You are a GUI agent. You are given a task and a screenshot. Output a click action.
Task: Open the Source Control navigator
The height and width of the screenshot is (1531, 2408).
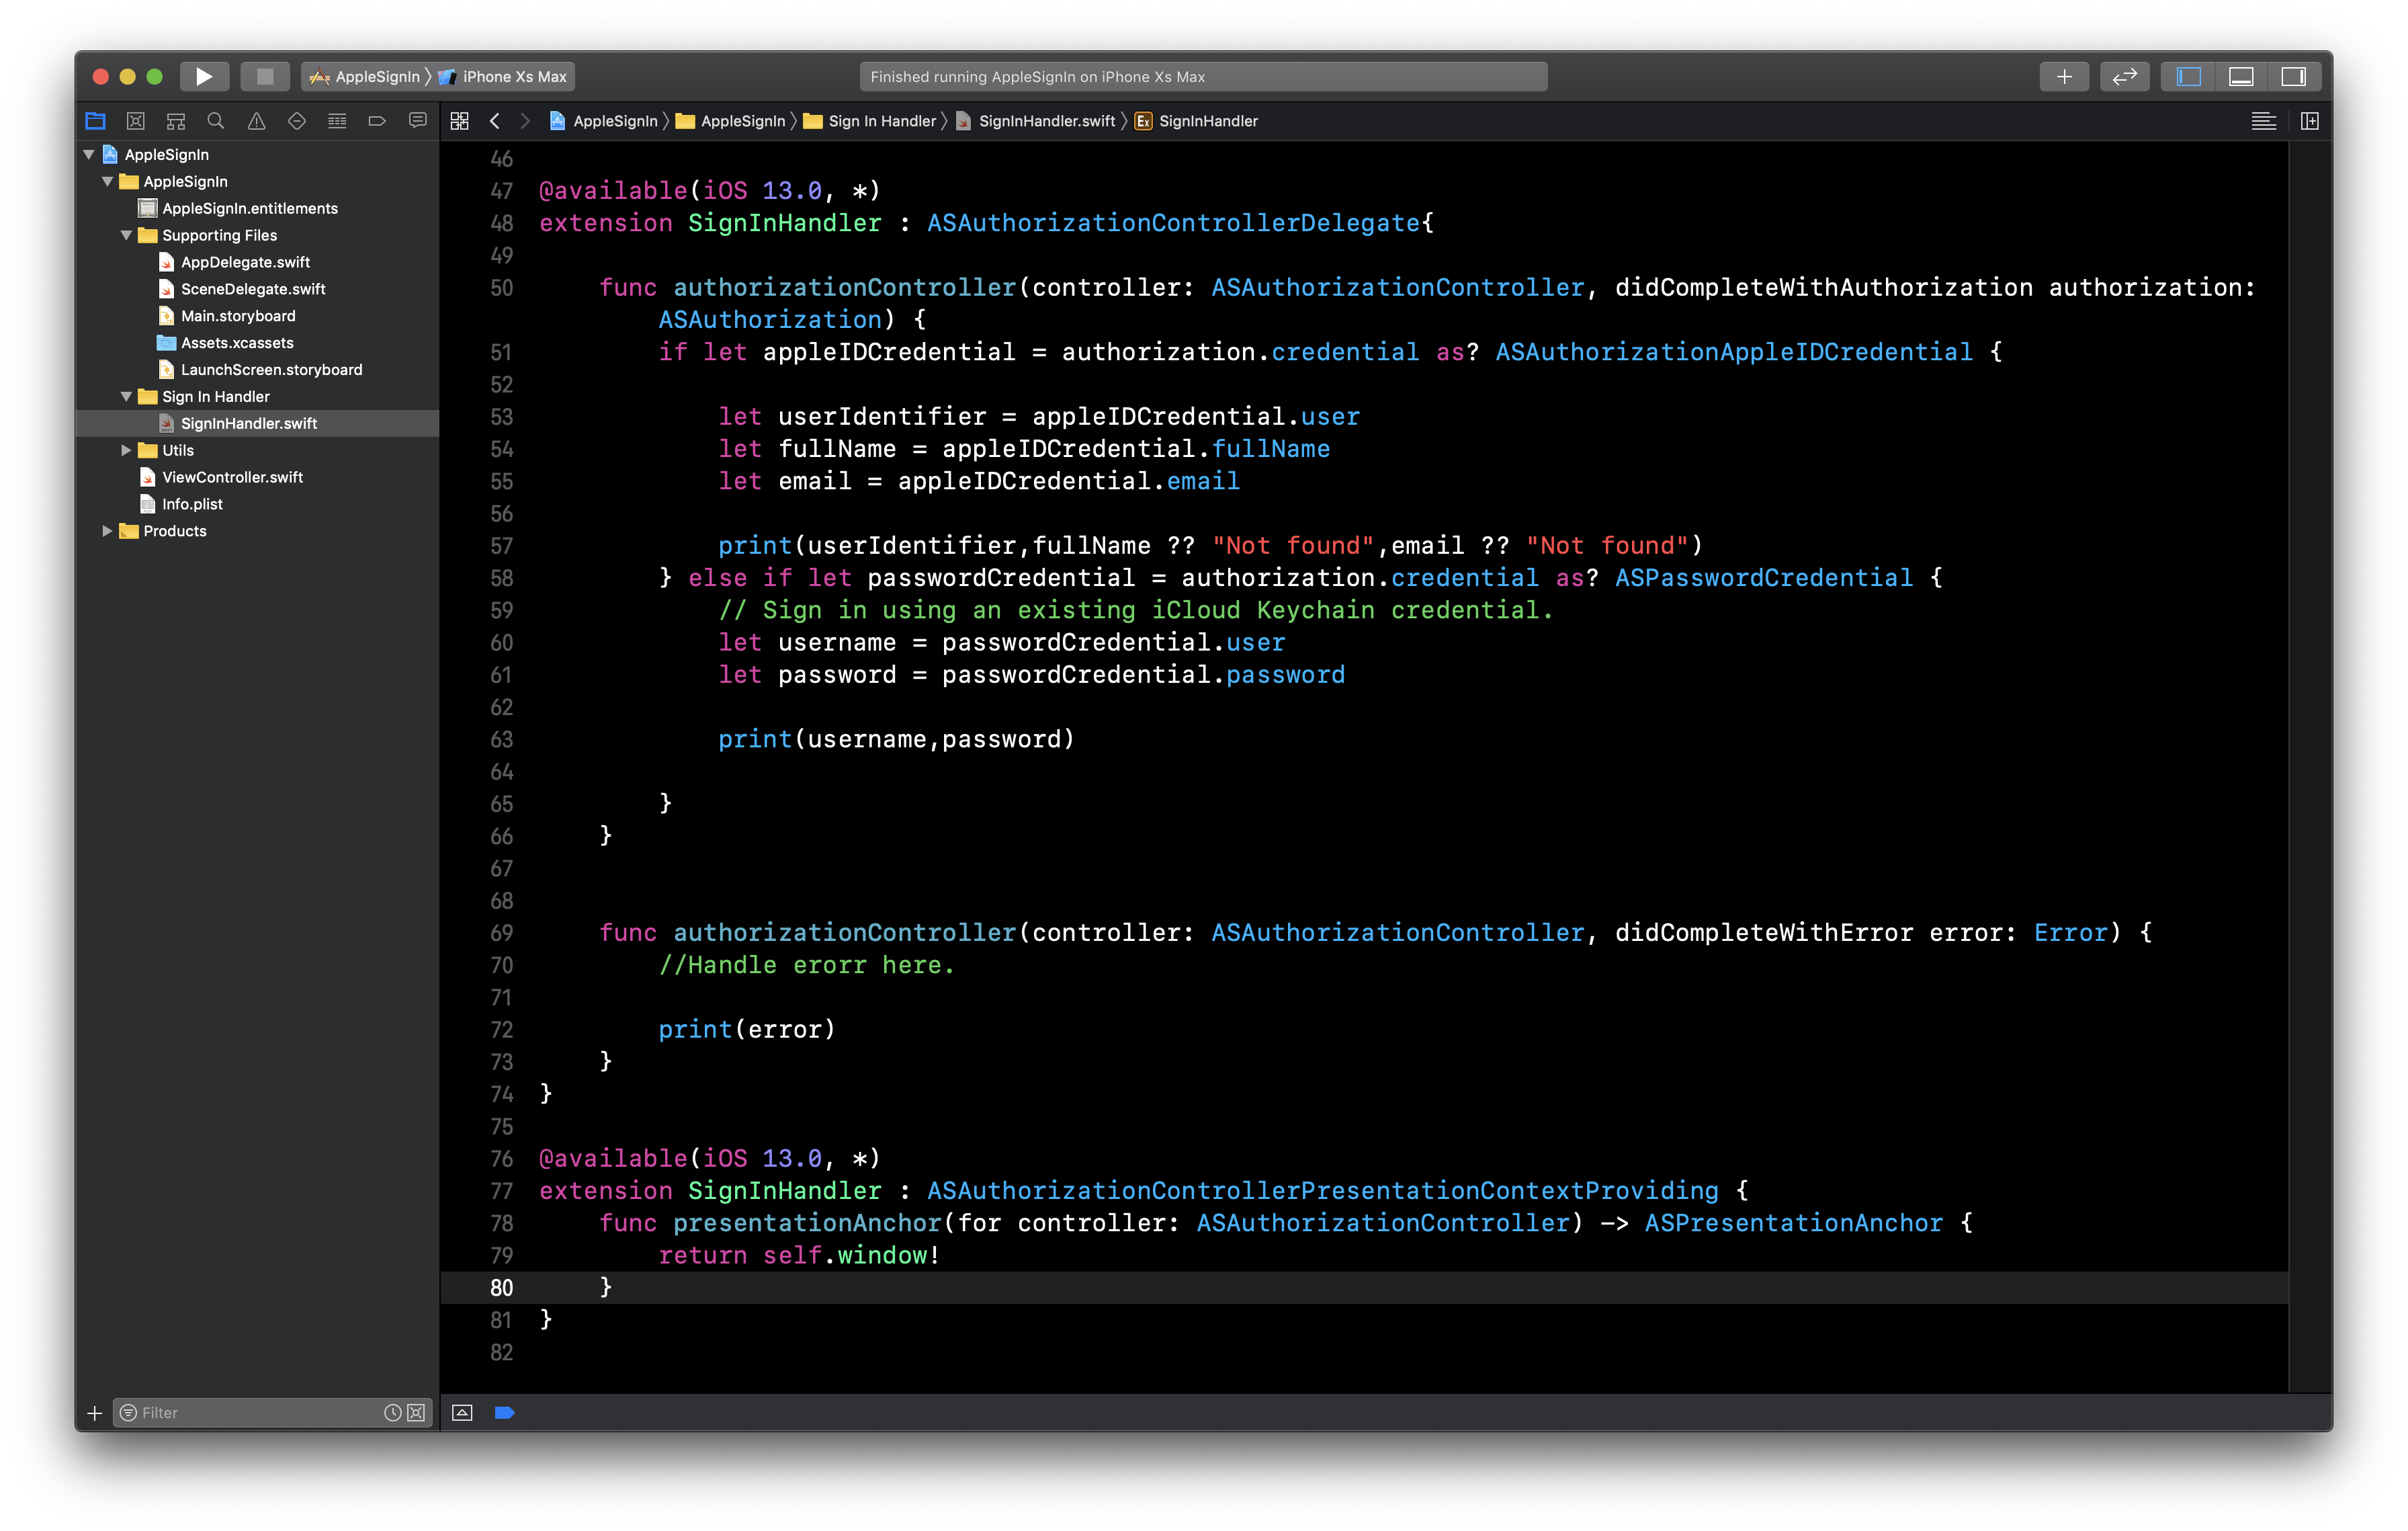(x=136, y=121)
